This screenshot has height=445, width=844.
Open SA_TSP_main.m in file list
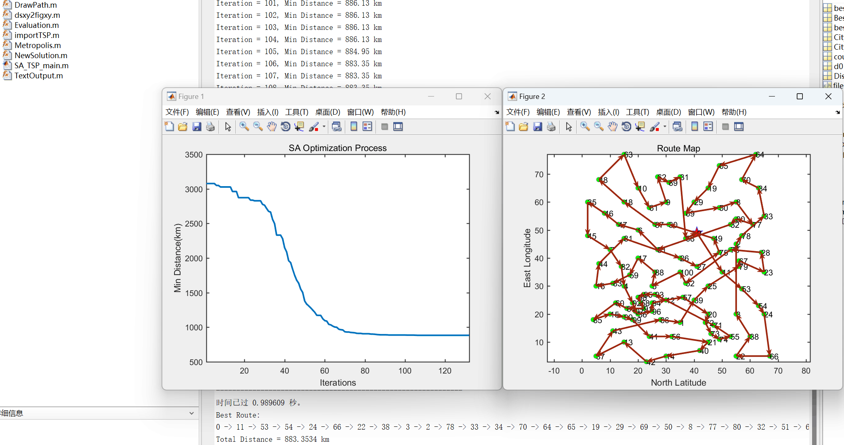[x=41, y=65]
